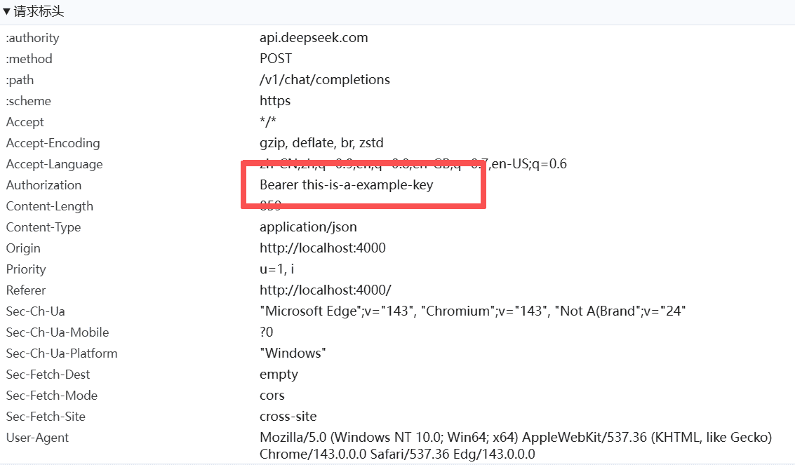Click the Accept-Encoding header name
This screenshot has height=465, width=795.
point(53,143)
